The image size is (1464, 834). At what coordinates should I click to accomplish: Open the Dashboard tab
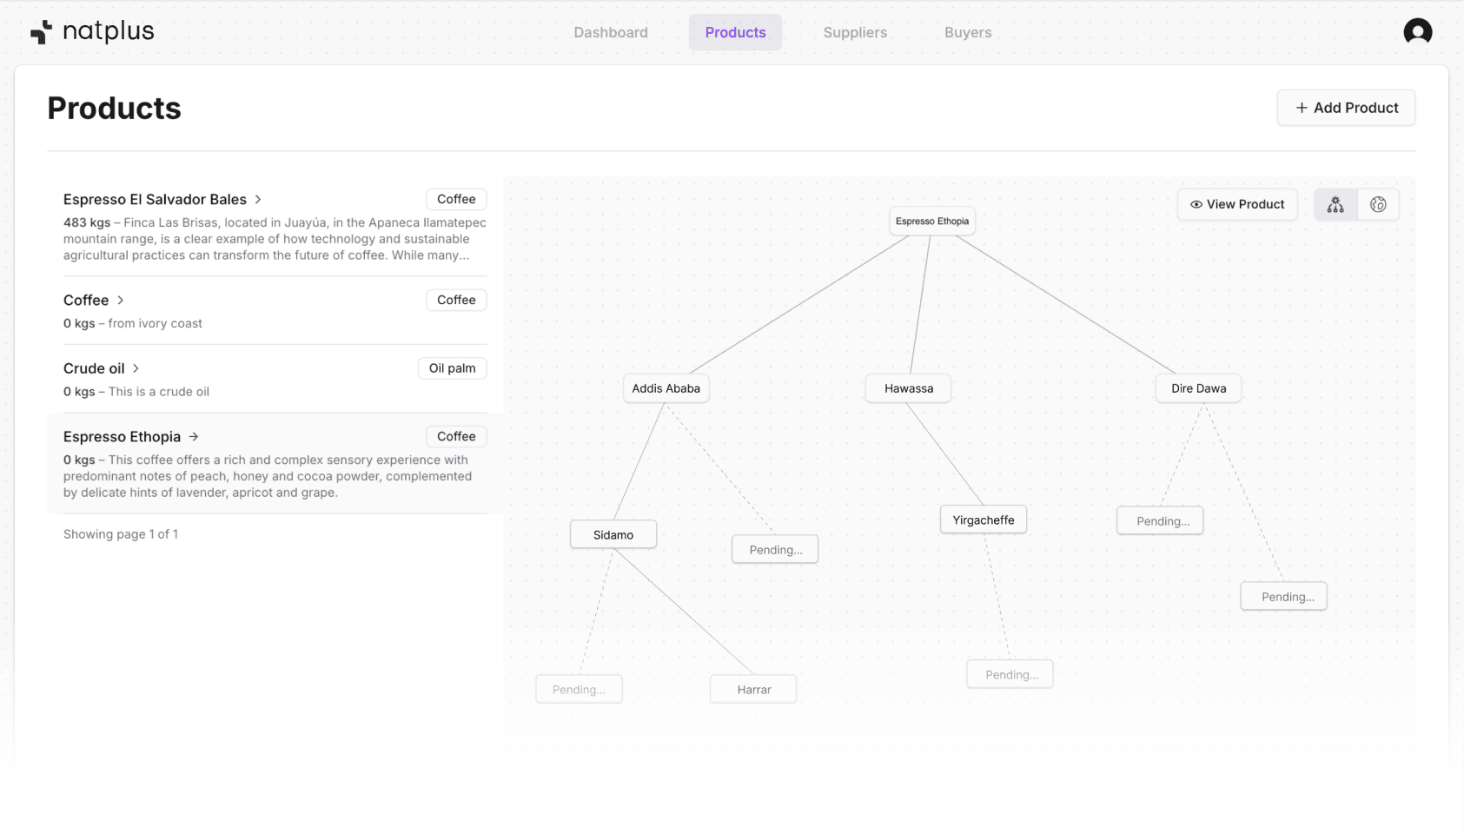click(x=610, y=32)
